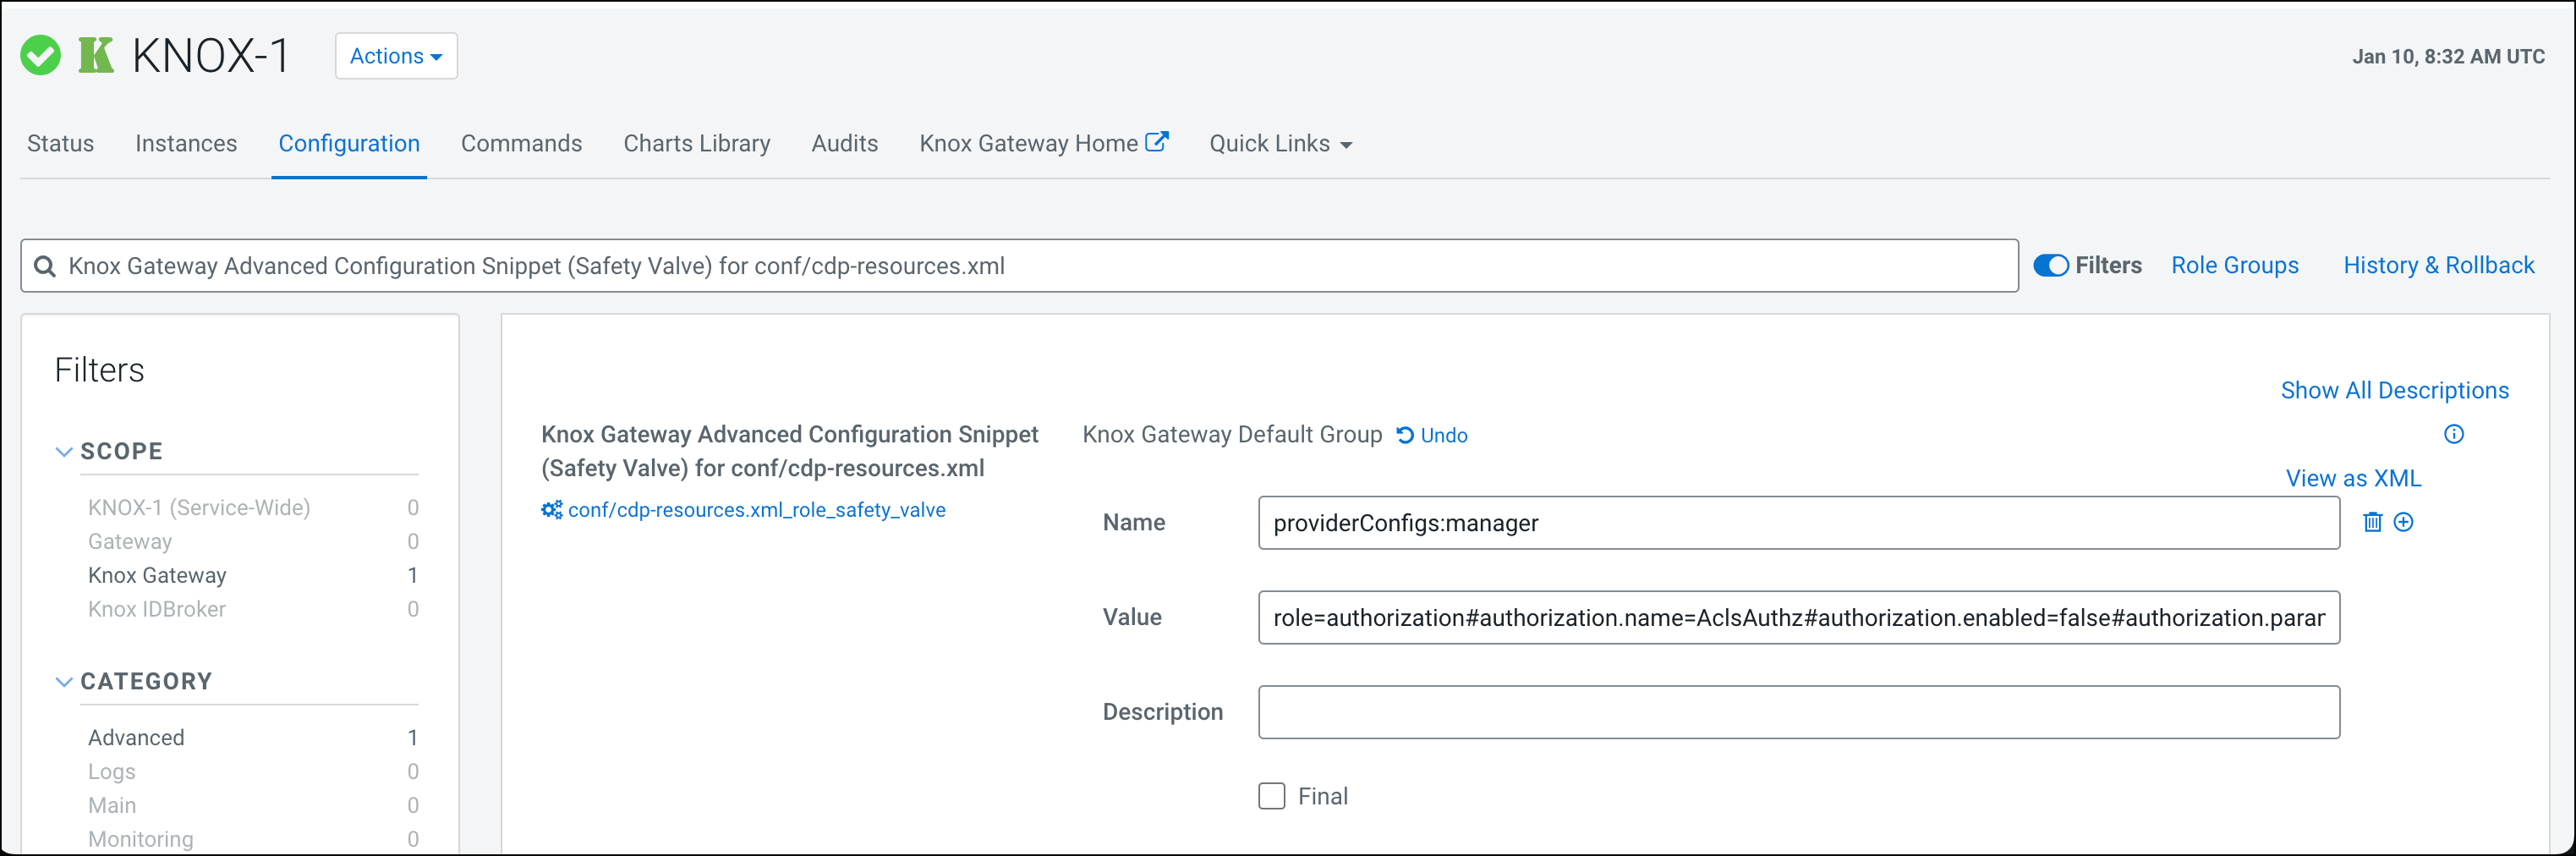The width and height of the screenshot is (2576, 856).
Task: Click the search magnifier icon
Action: coord(45,266)
